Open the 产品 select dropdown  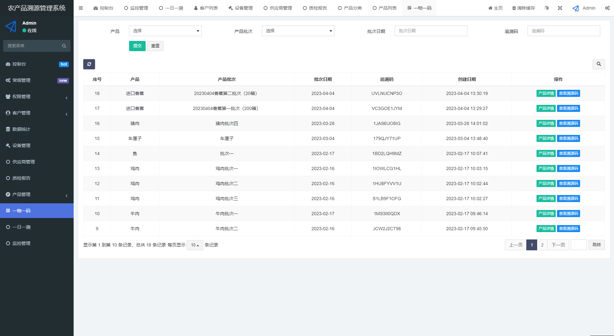coord(165,31)
